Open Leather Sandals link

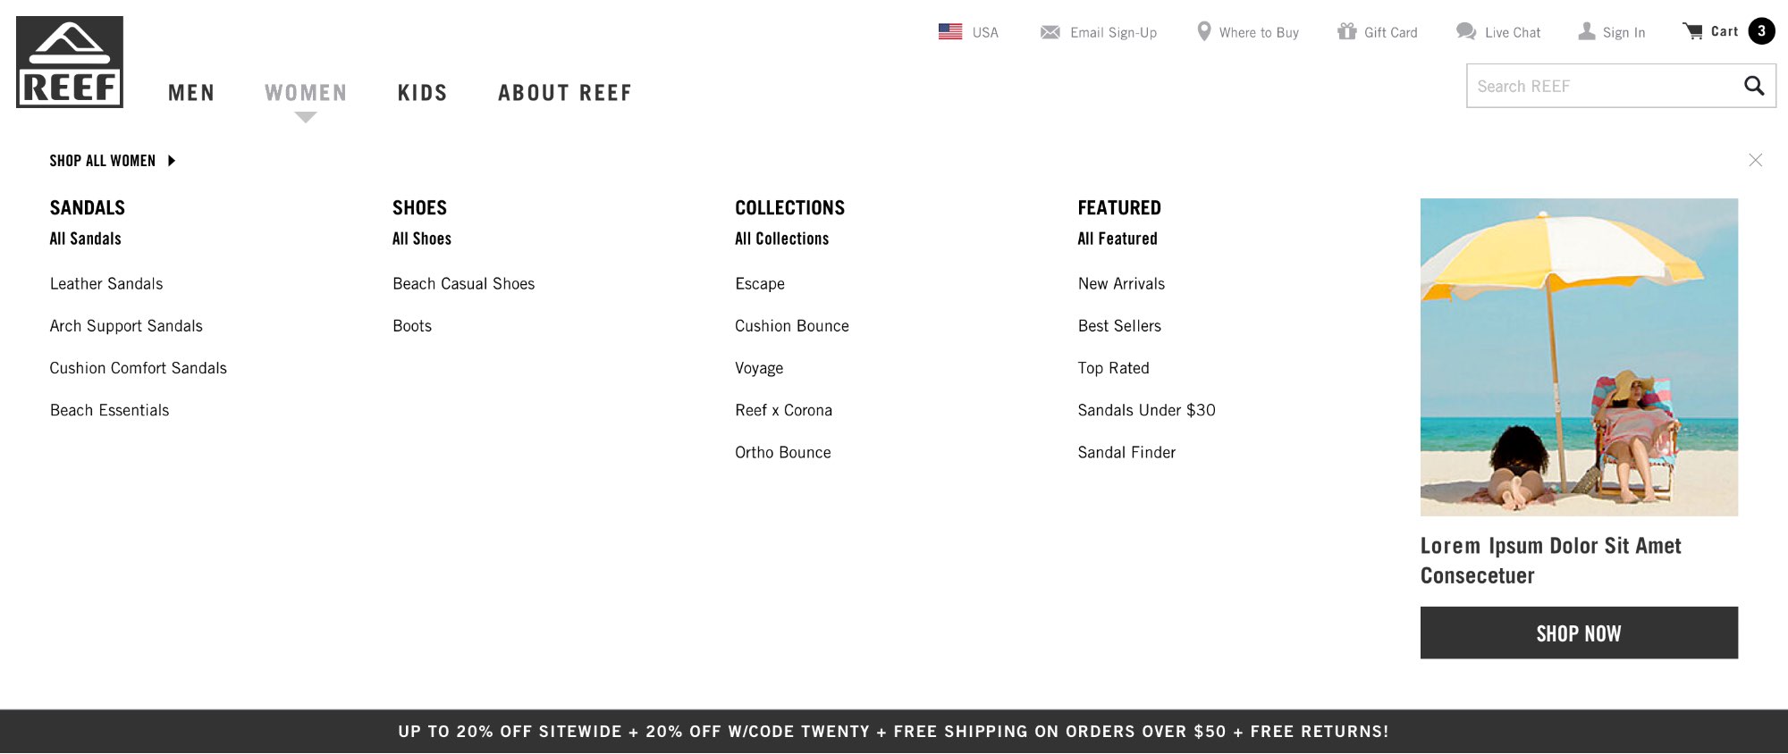pyautogui.click(x=106, y=283)
